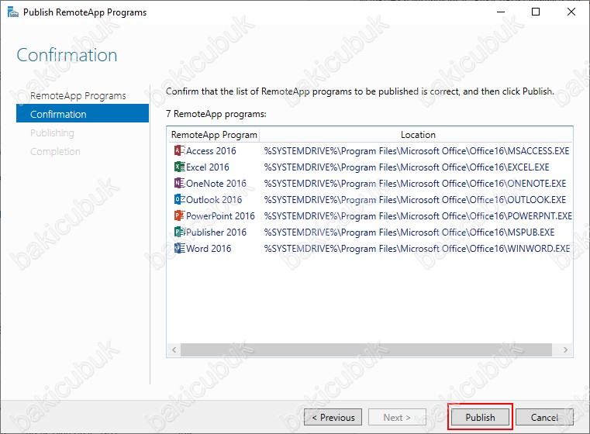Click the MSACCESS.EXE location path

point(416,151)
